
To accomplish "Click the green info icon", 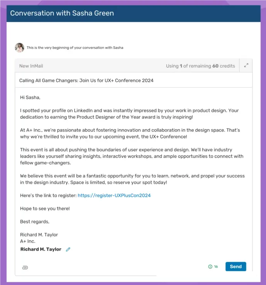I will [x=210, y=266].
